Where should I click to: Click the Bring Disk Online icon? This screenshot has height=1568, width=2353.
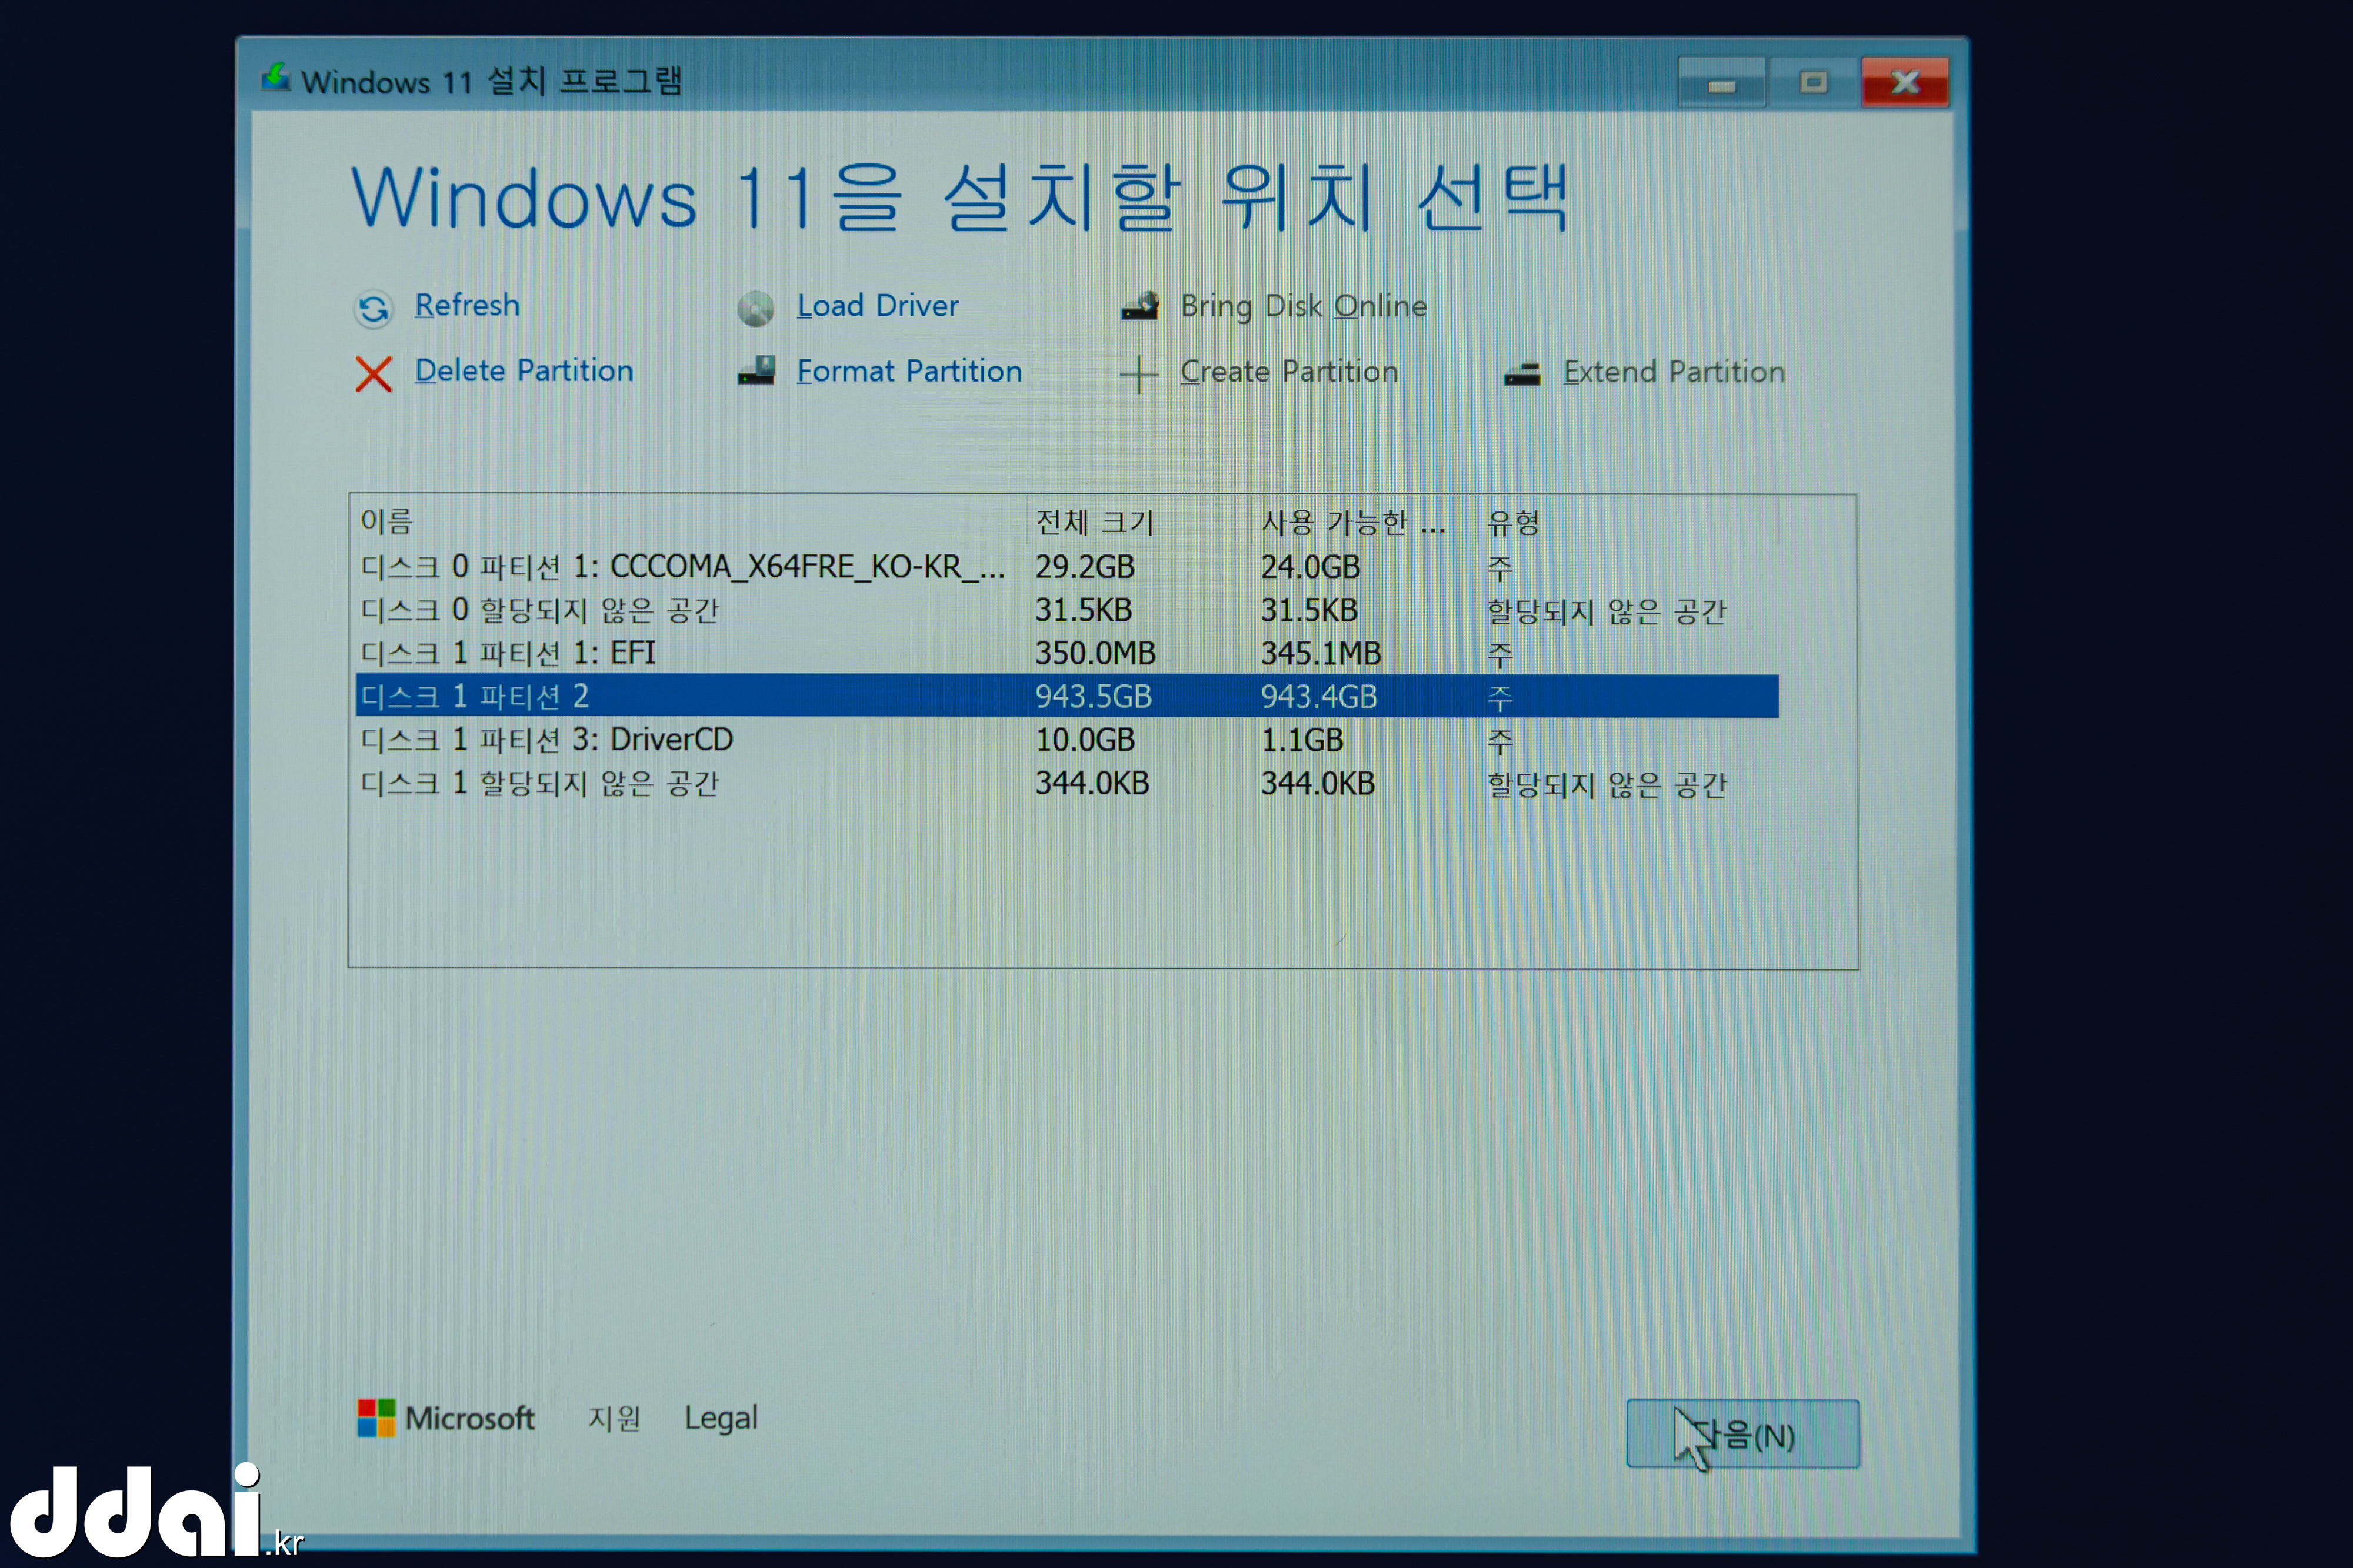point(1139,306)
